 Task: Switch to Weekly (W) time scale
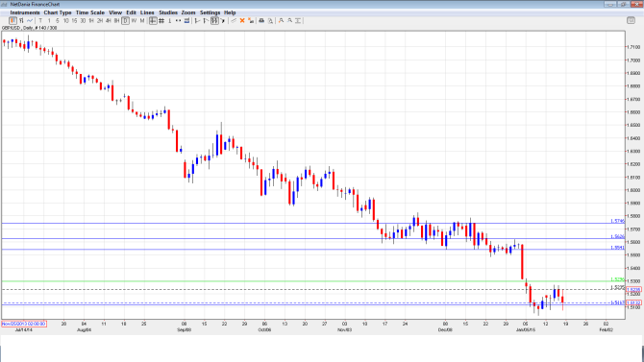click(134, 20)
